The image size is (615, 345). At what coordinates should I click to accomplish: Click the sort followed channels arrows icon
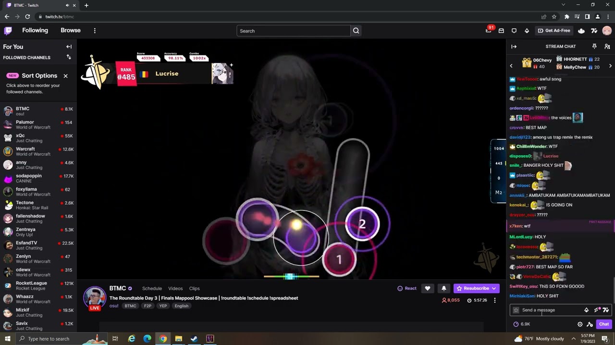tap(69, 57)
